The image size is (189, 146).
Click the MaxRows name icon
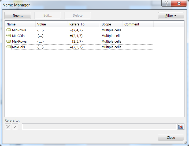point(8,41)
